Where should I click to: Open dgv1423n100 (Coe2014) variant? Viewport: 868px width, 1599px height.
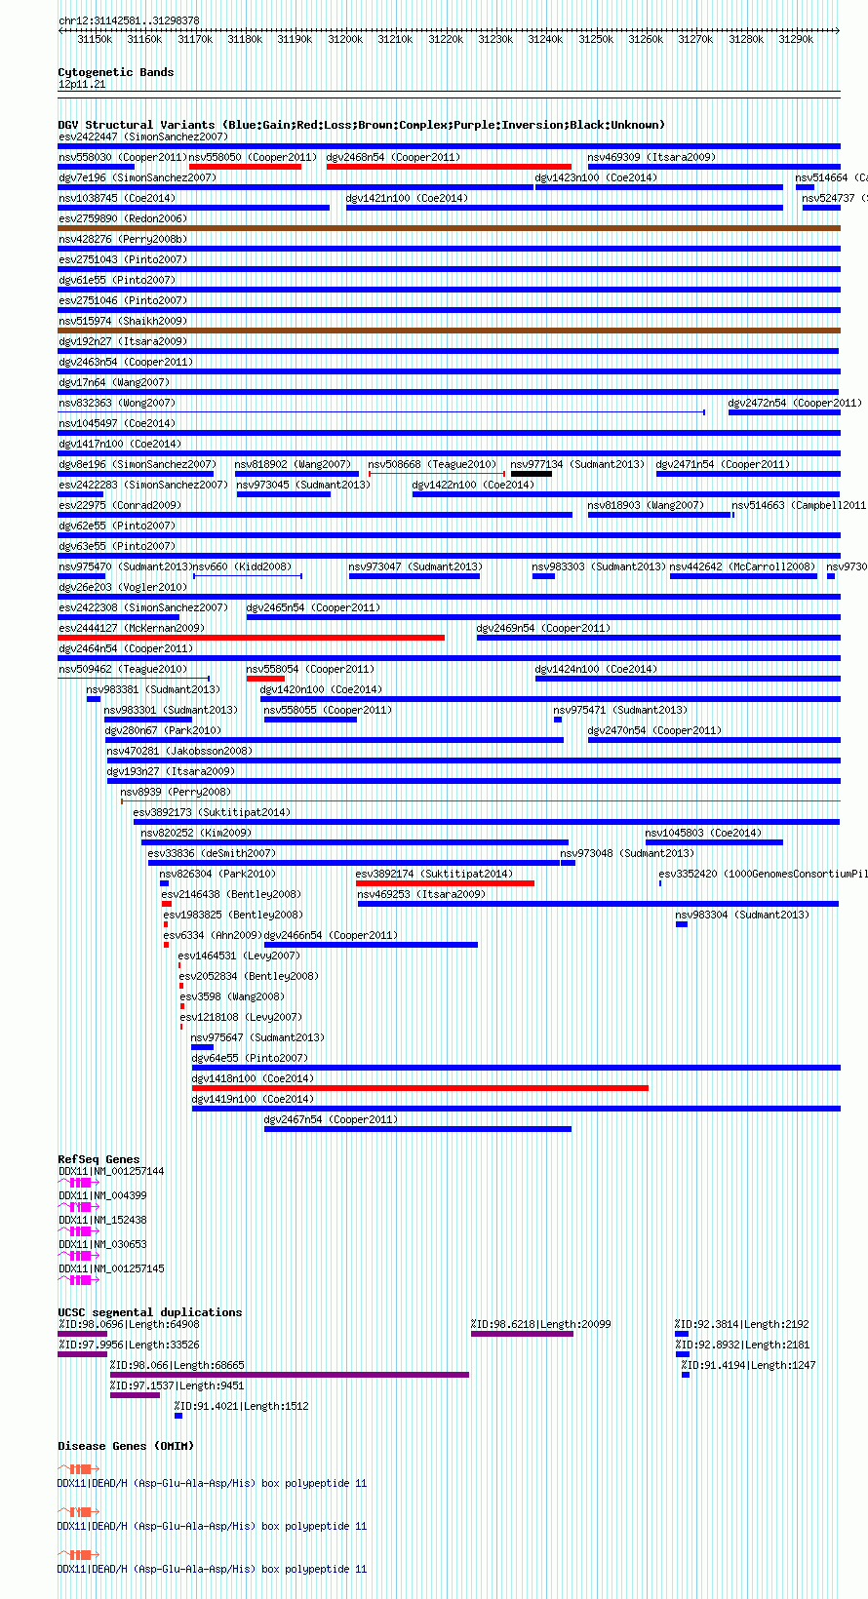(x=596, y=177)
